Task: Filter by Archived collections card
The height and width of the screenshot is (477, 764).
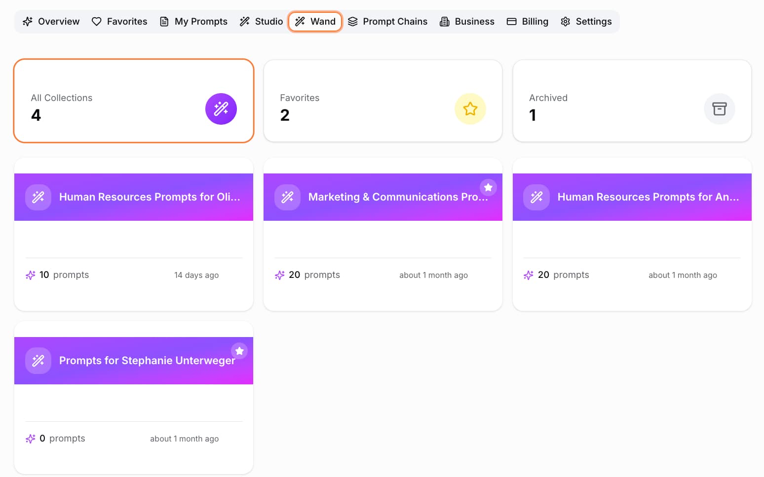Action: (632, 101)
